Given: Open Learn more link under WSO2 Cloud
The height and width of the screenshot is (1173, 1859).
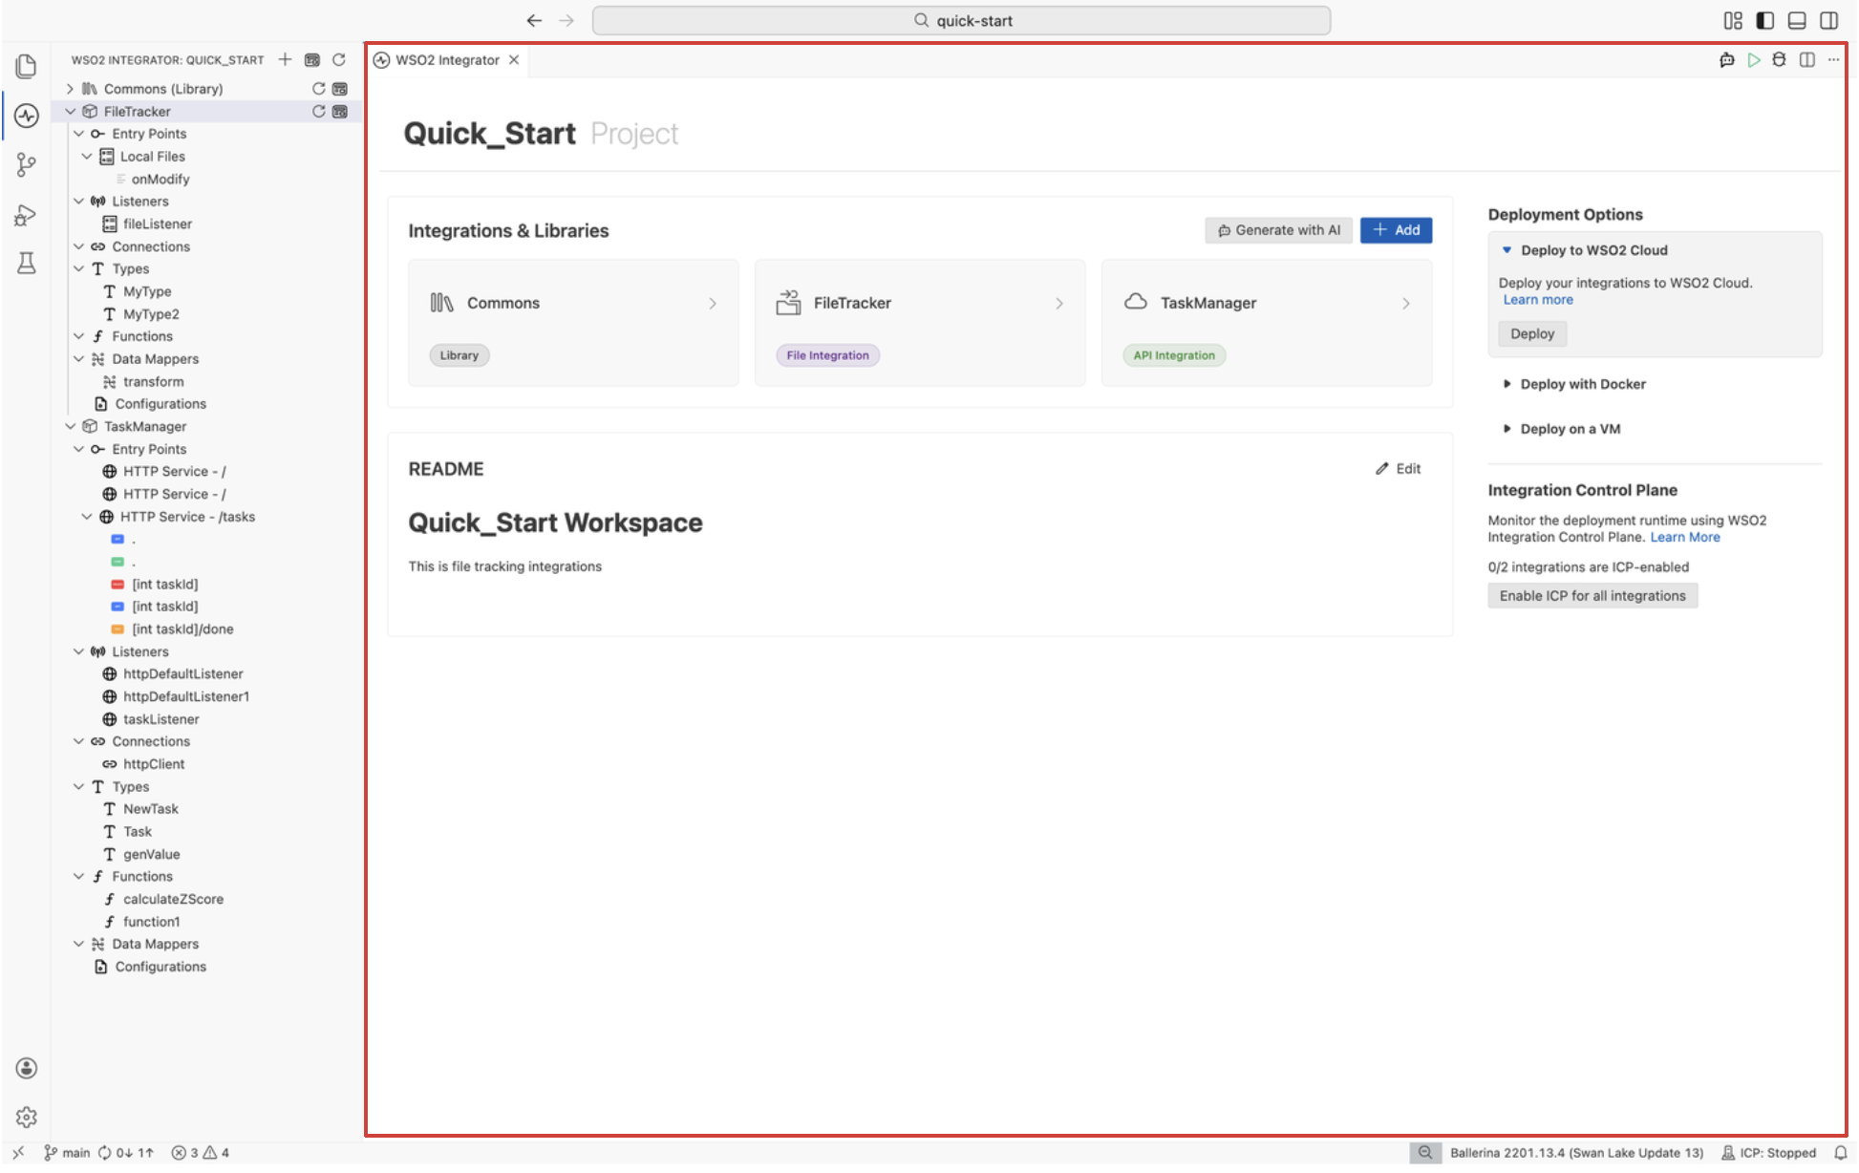Looking at the screenshot, I should click(1538, 299).
